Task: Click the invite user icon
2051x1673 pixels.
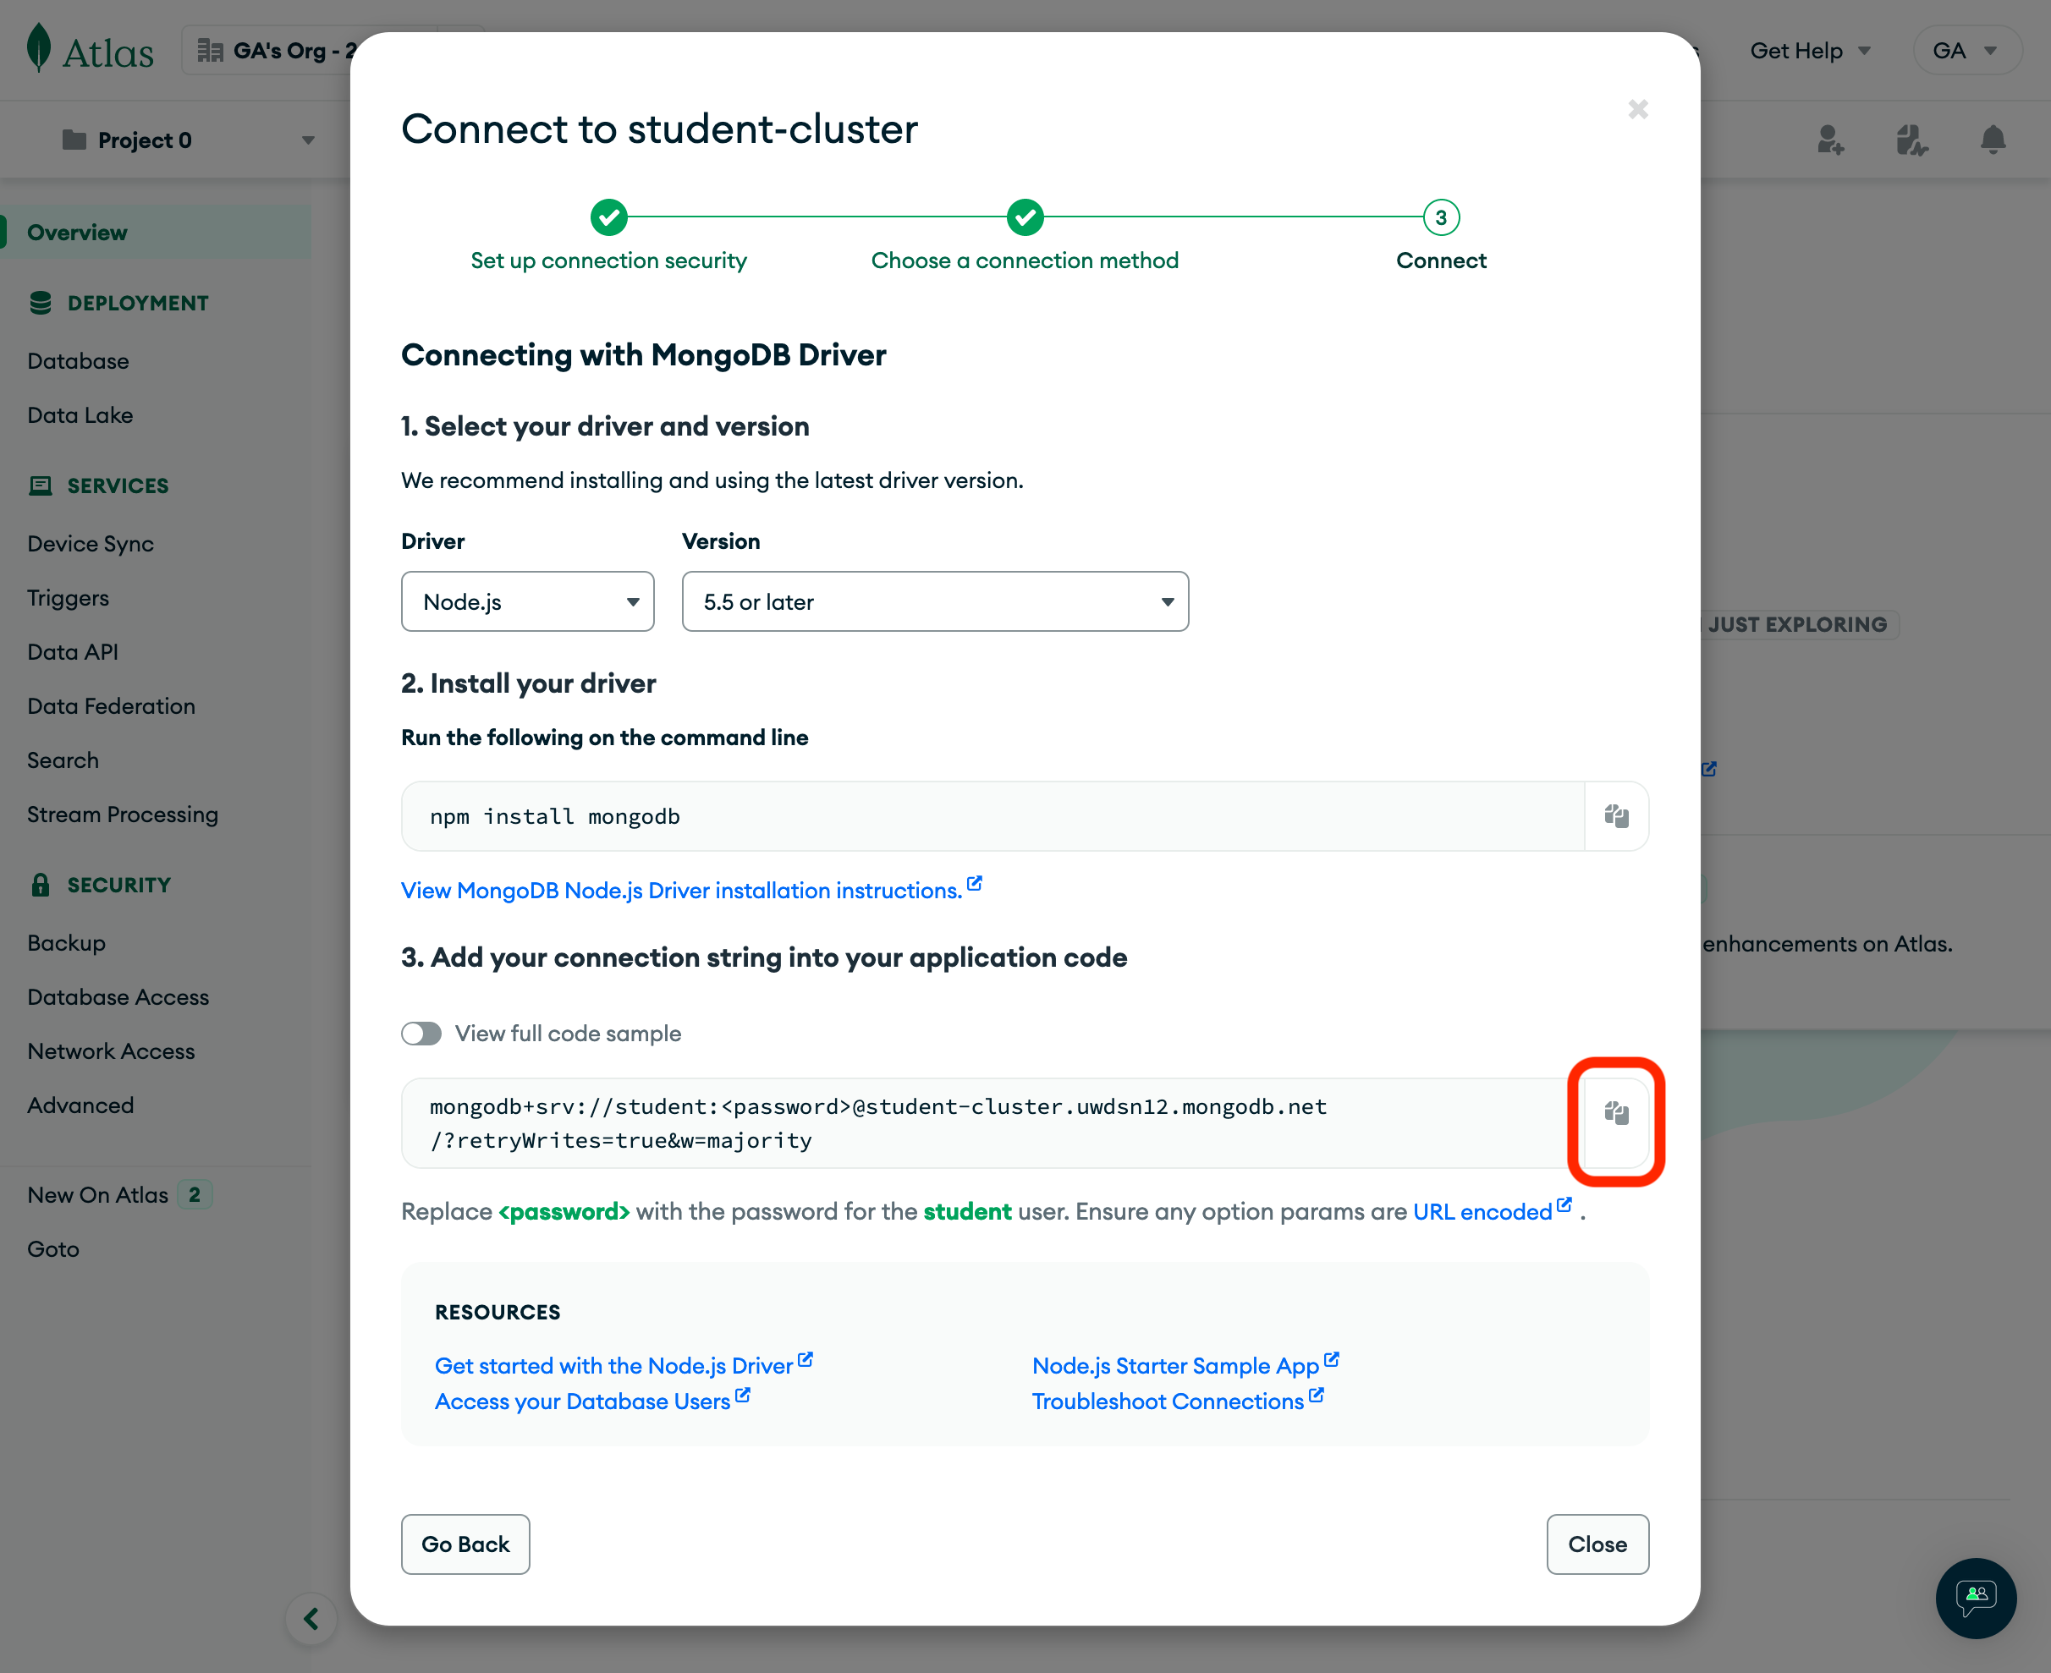Action: 1829,140
